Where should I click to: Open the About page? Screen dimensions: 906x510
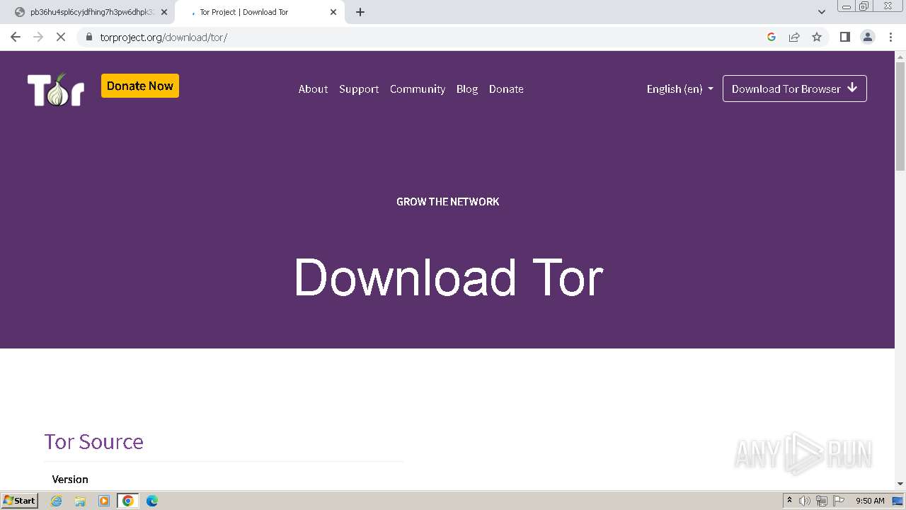pyautogui.click(x=313, y=89)
